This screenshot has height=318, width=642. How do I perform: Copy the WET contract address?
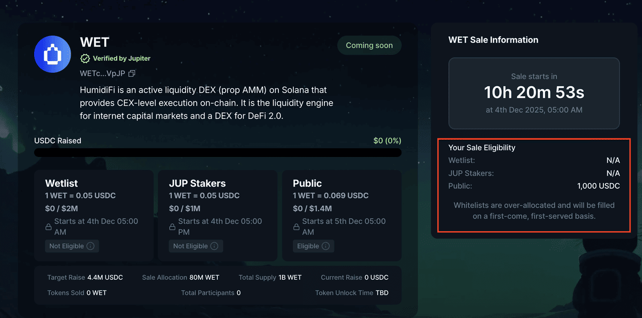point(132,73)
